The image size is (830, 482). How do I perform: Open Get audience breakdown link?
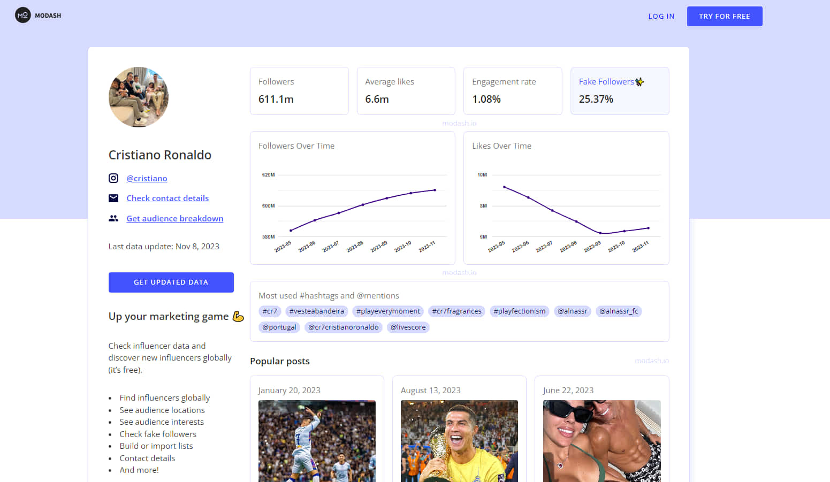(x=174, y=218)
